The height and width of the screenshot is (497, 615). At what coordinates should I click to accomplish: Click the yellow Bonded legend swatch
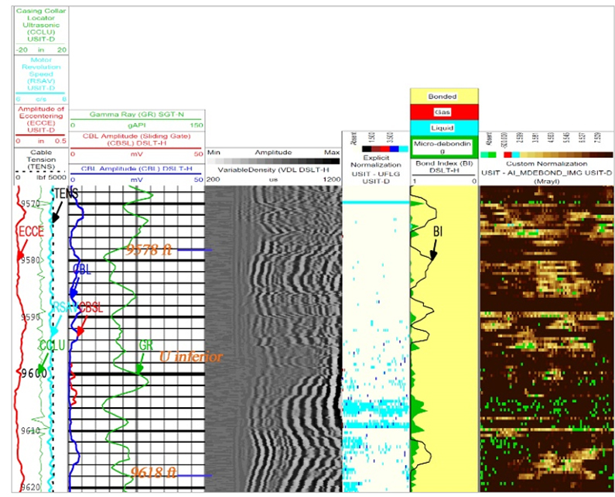(443, 97)
